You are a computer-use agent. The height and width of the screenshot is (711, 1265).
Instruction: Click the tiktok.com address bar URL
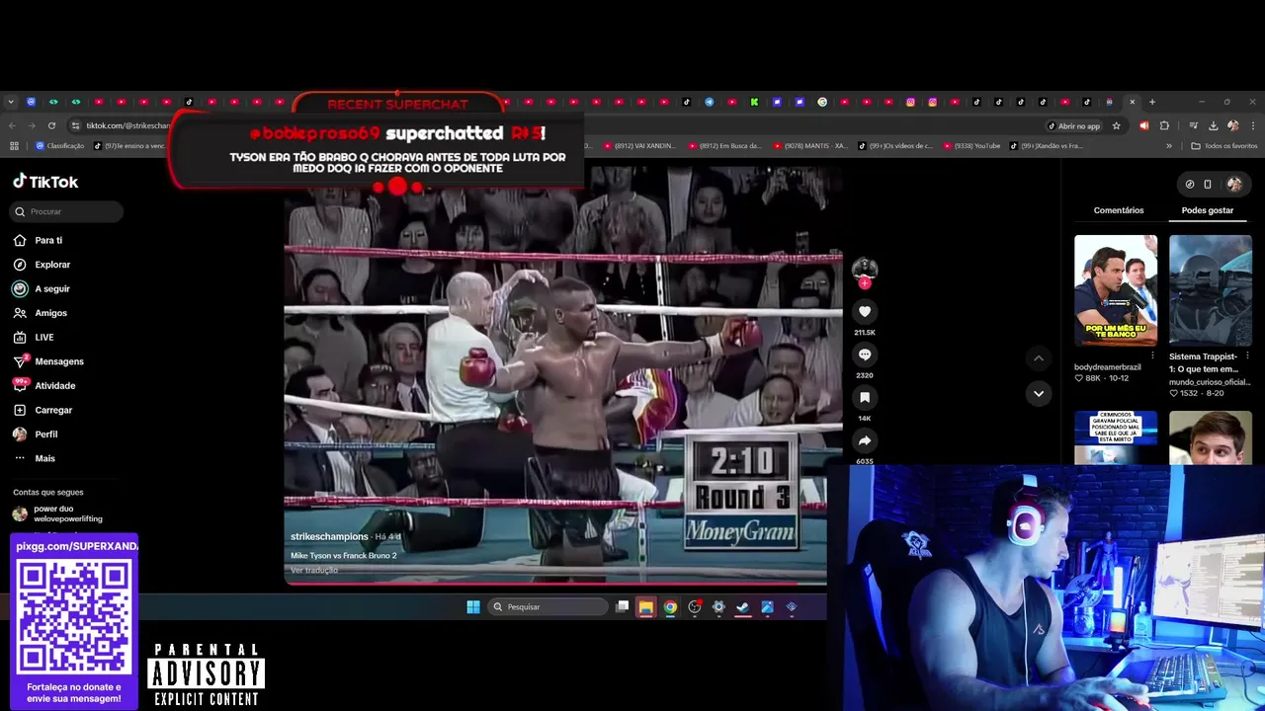128,125
